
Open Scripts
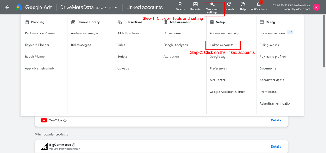tap(122, 57)
